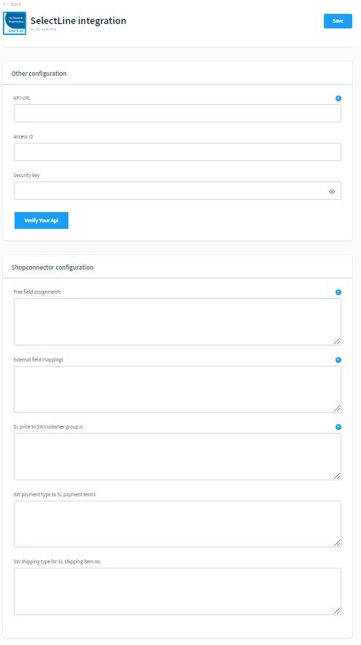Image resolution: width=361 pixels, height=645 pixels.
Task: Click the SelectLine plugin logo icon
Action: coord(15,23)
